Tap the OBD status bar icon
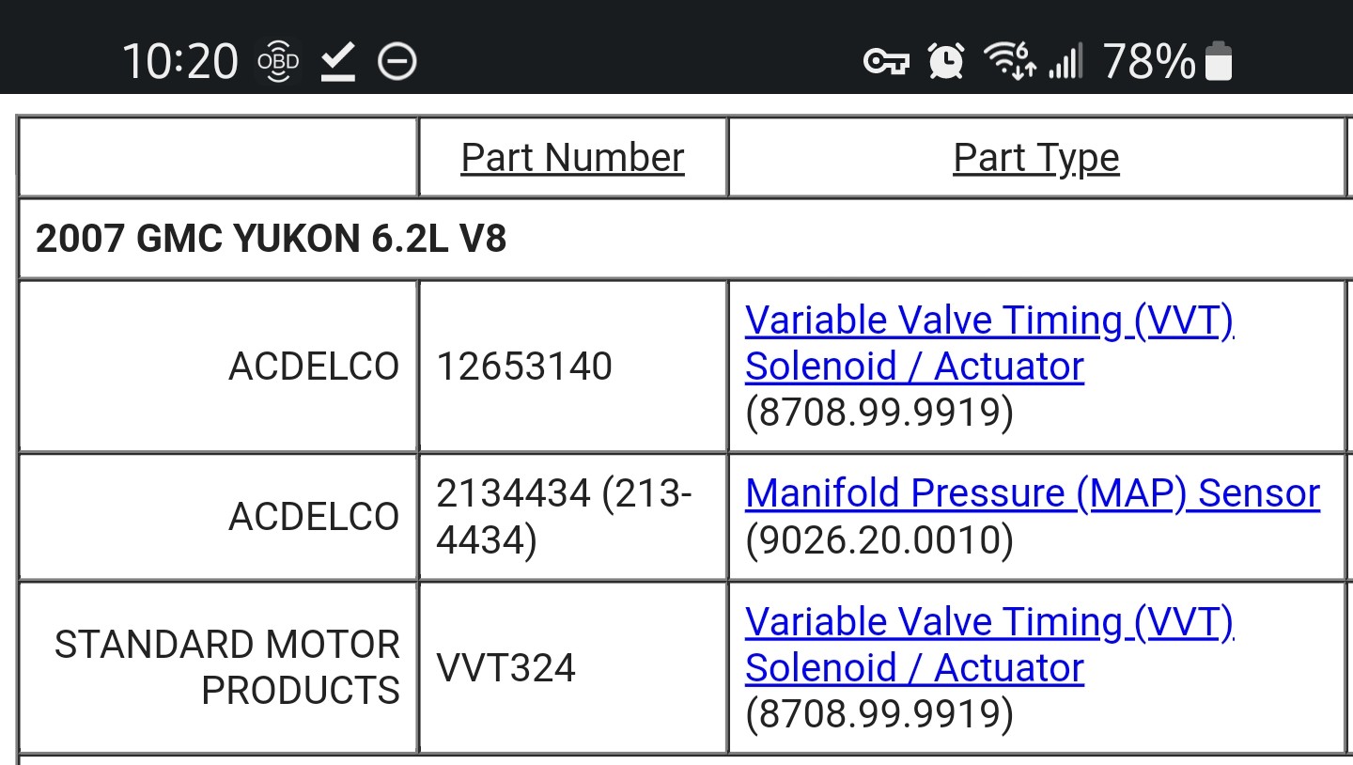Screen dimensions: 1353x765 click(278, 62)
